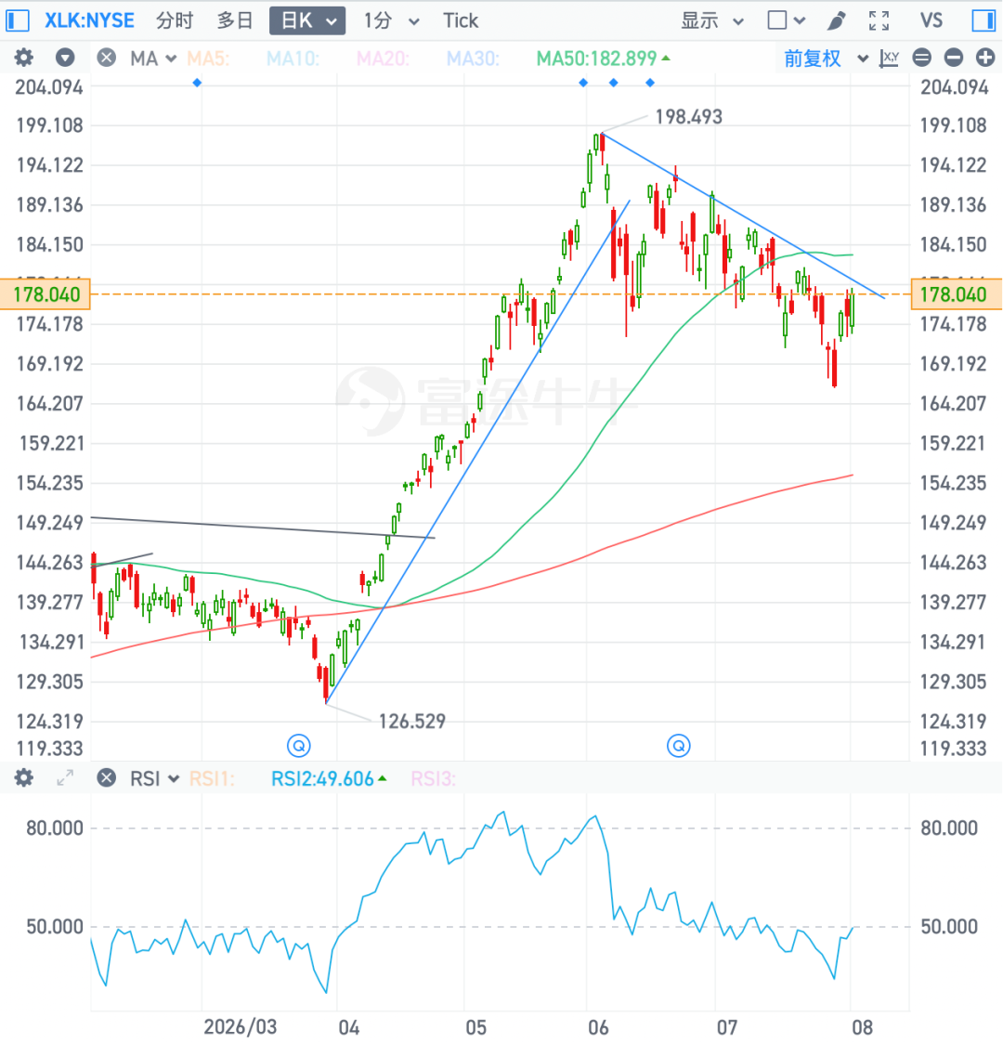
Task: Toggle the MA20 line visibility
Action: (383, 59)
